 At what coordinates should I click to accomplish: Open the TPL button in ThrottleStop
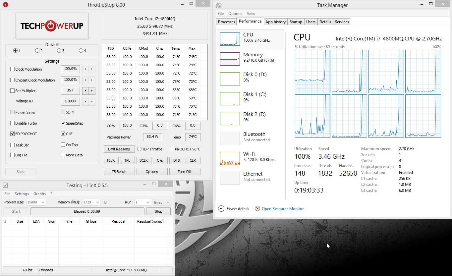pyautogui.click(x=127, y=160)
